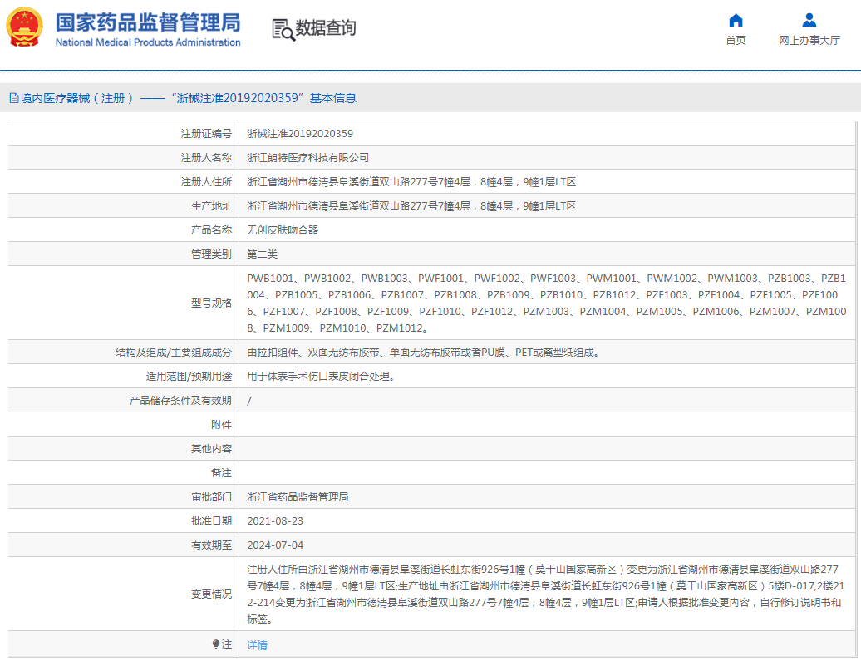
Task: Open the 数据查询 search icon
Action: tap(283, 29)
